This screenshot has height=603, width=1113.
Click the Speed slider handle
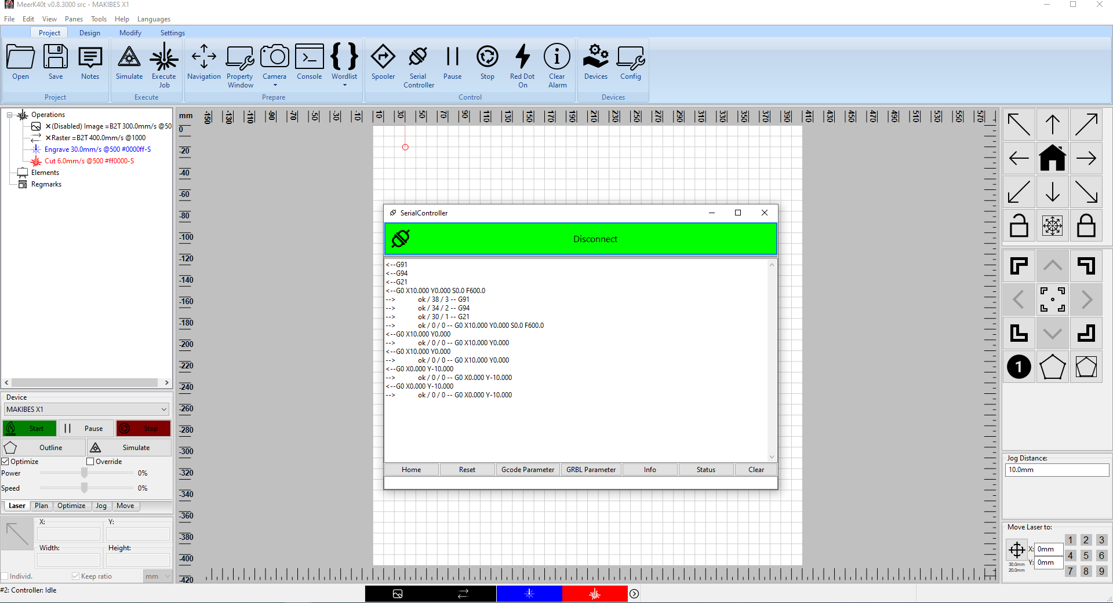tap(84, 488)
